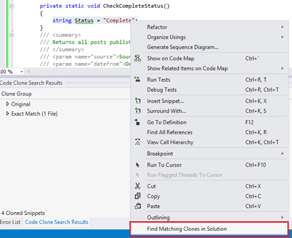Image resolution: width=292 pixels, height=238 pixels.
Task: Open the editor zoom percentage dropdown
Action: pos(22,72)
